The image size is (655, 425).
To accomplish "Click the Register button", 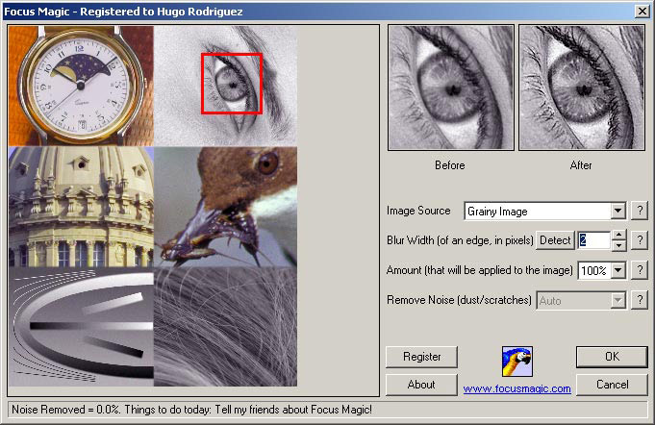I will (422, 357).
